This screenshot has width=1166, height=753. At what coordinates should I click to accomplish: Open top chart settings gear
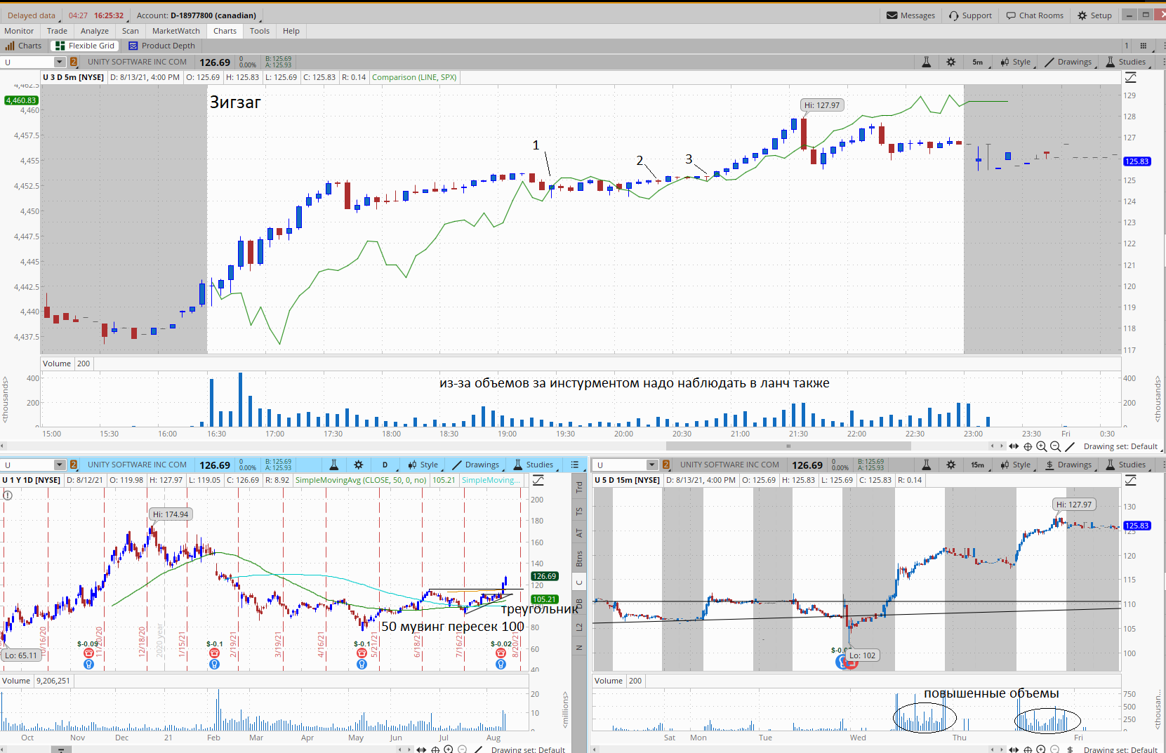[x=951, y=62]
